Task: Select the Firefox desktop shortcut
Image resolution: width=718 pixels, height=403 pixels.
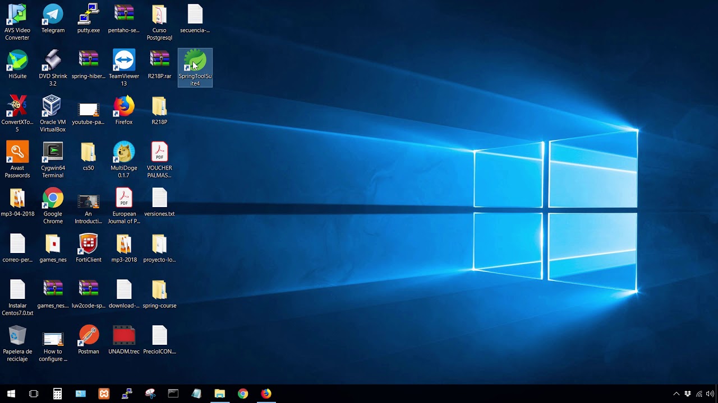Action: point(124,111)
